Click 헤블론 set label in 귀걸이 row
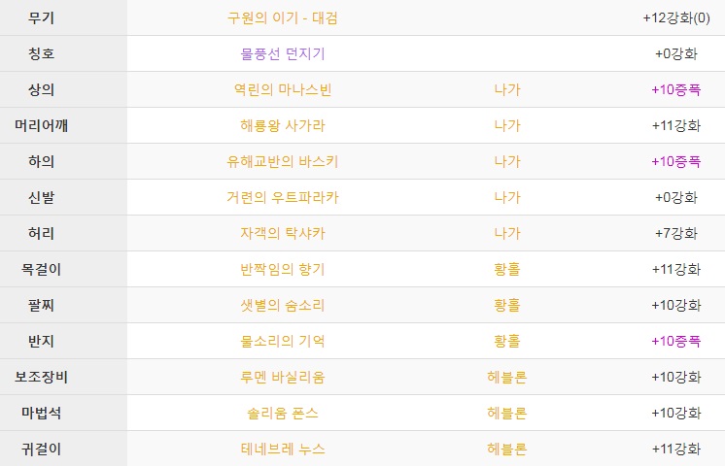 coord(507,449)
